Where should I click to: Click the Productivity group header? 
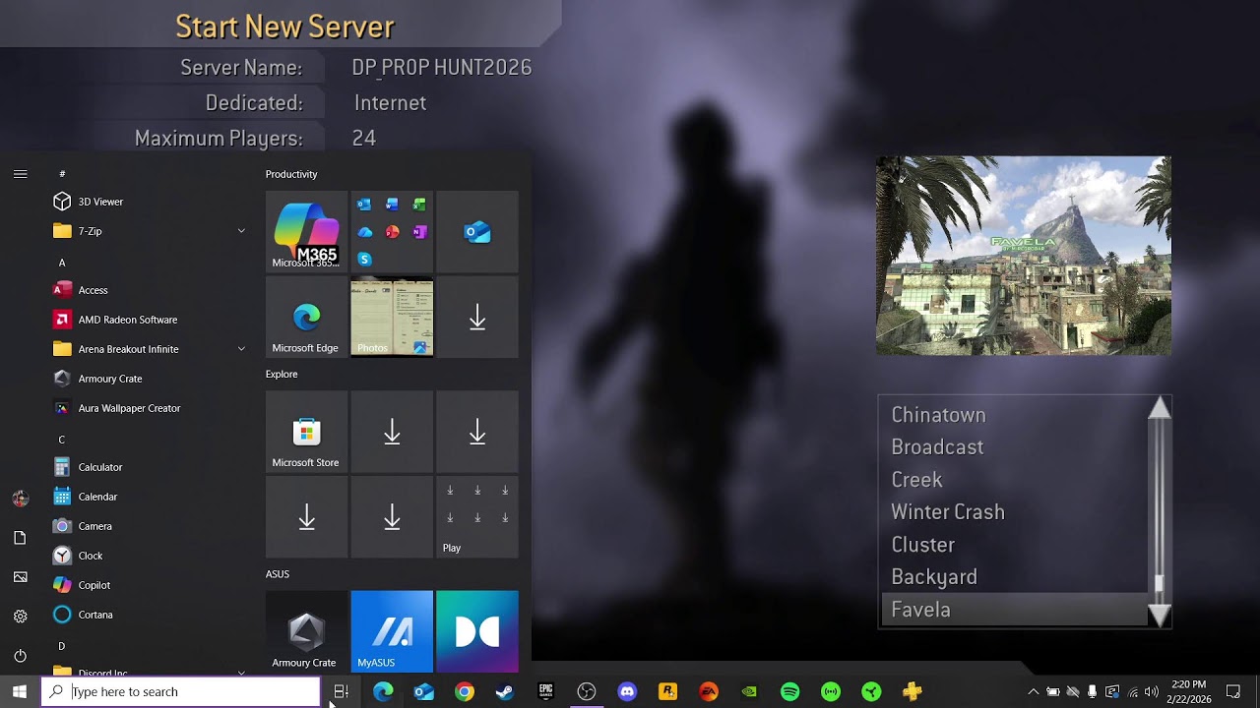click(x=291, y=174)
